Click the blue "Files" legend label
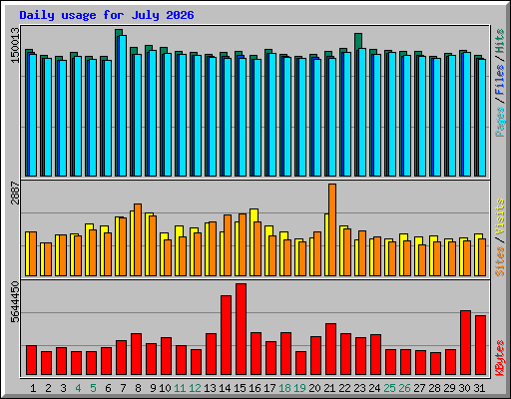This screenshot has height=399, width=511. click(500, 80)
